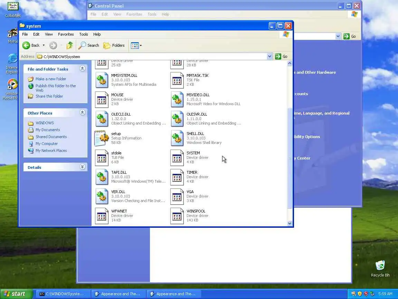Viewport: 398px width, 299px height.
Task: Click Share this folder link
Action: (49, 96)
